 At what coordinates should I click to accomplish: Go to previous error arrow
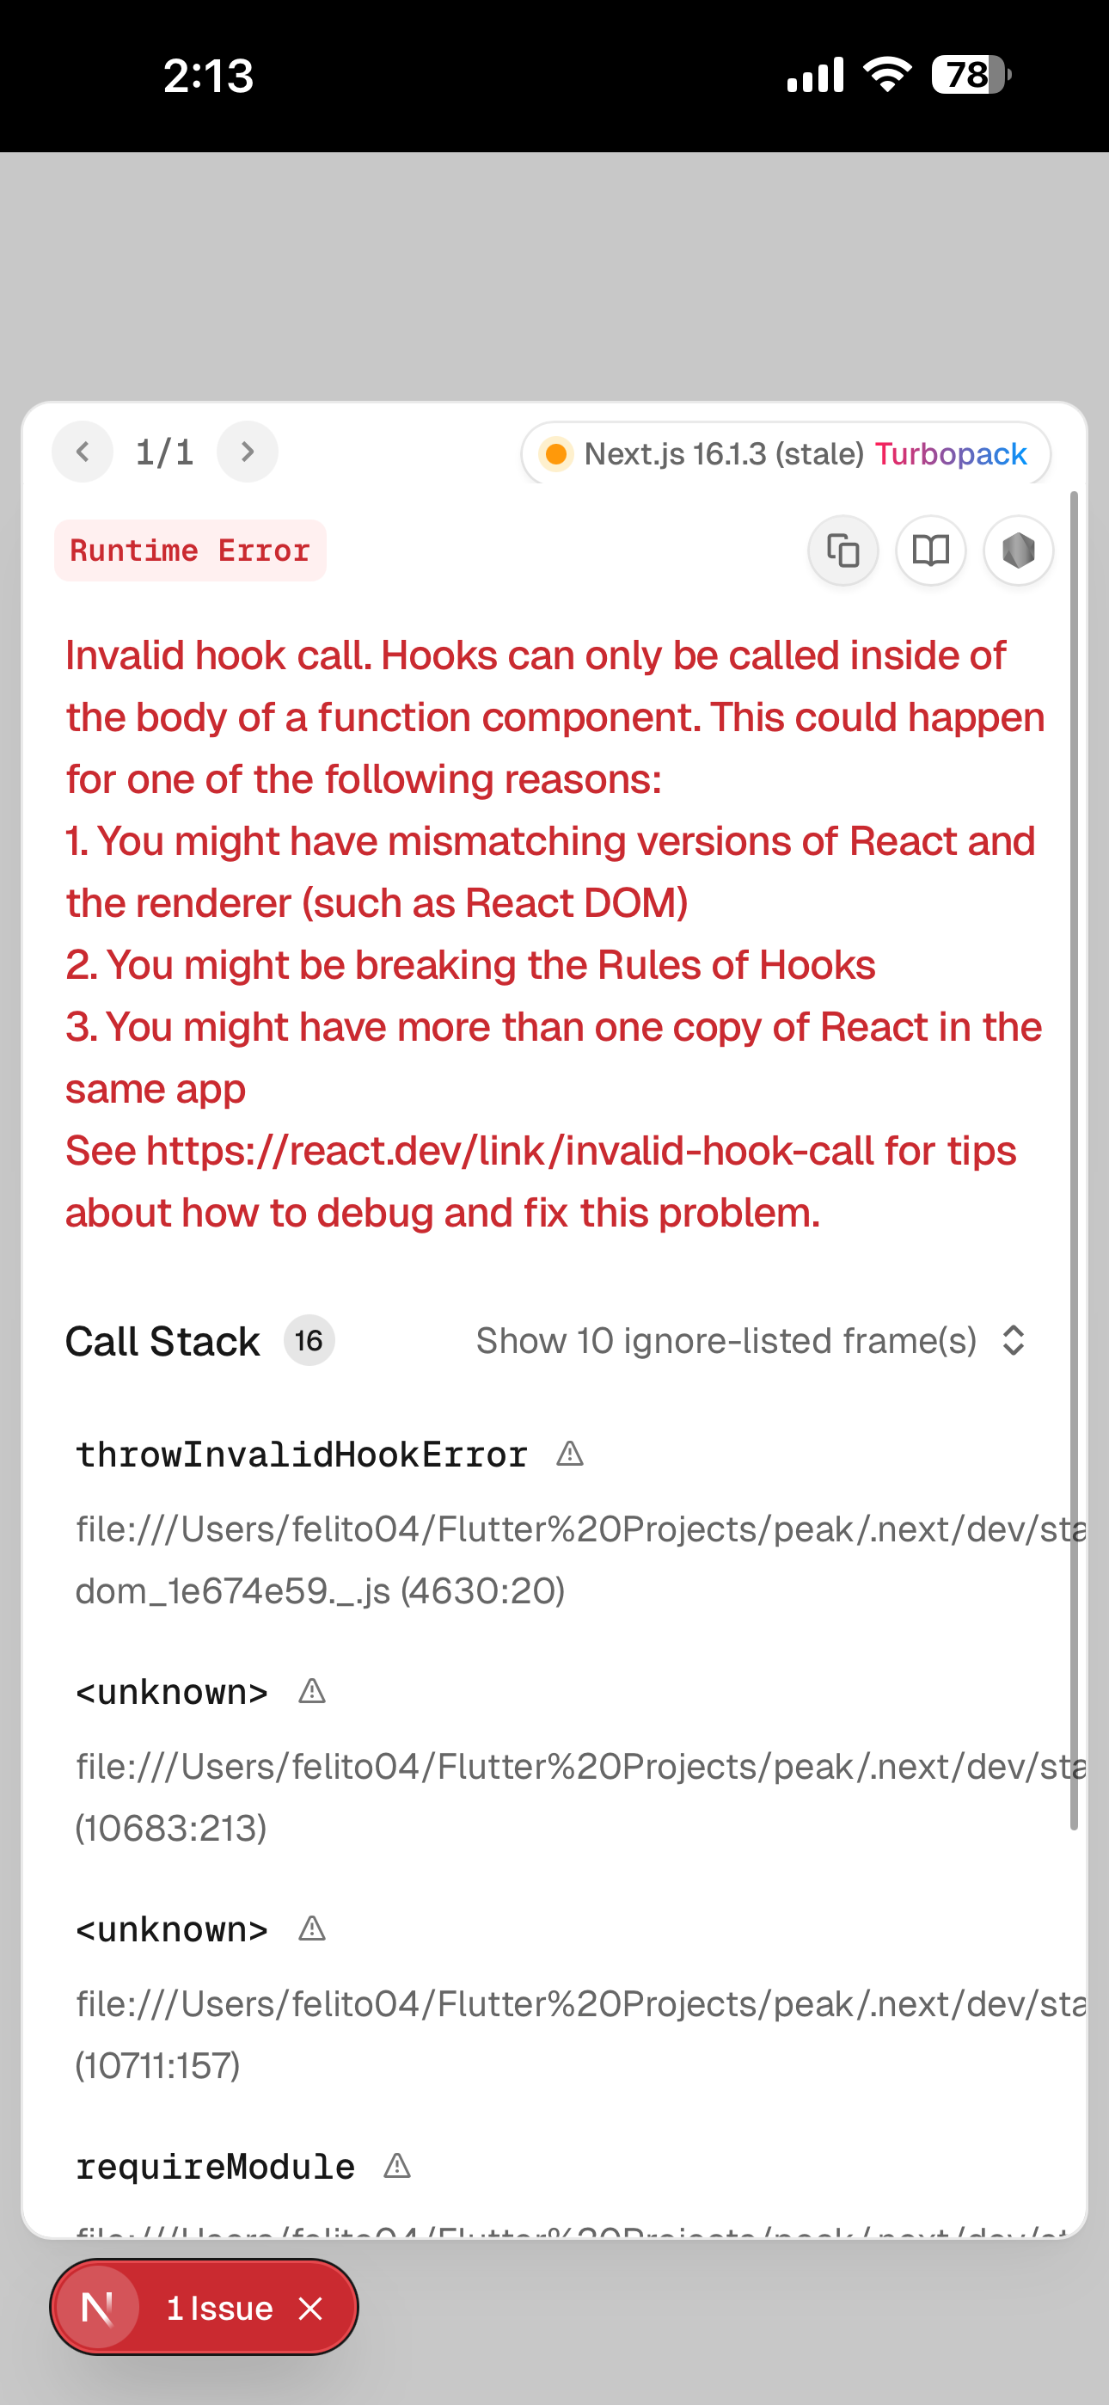point(83,452)
